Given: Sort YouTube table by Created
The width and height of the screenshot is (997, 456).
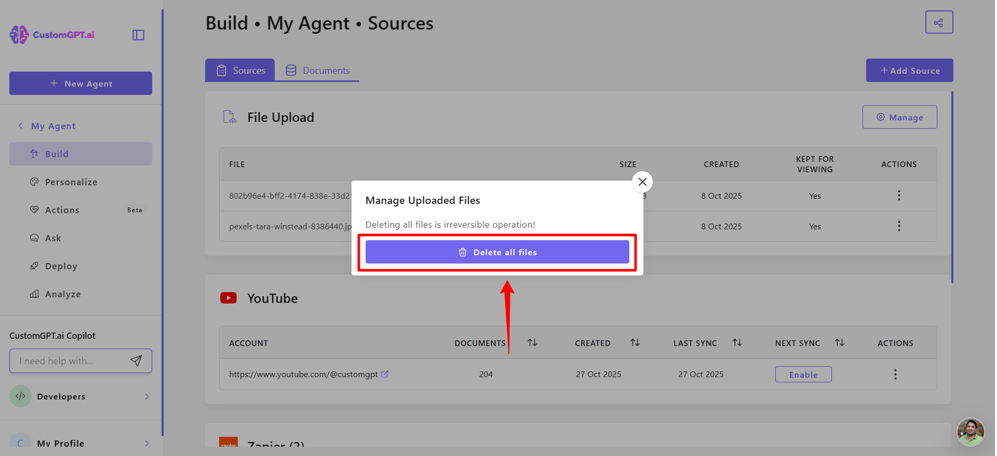Looking at the screenshot, I should click(635, 342).
